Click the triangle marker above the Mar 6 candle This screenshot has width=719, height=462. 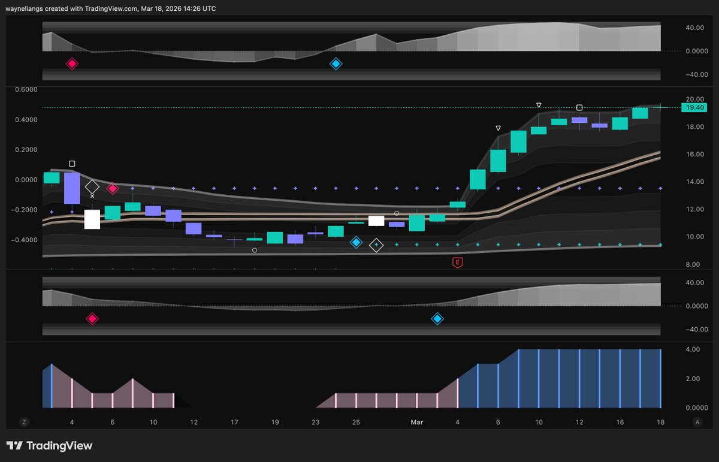tap(498, 128)
